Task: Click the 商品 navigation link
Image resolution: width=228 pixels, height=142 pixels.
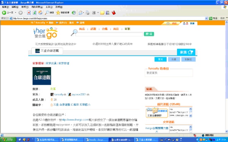Action: (x=82, y=29)
